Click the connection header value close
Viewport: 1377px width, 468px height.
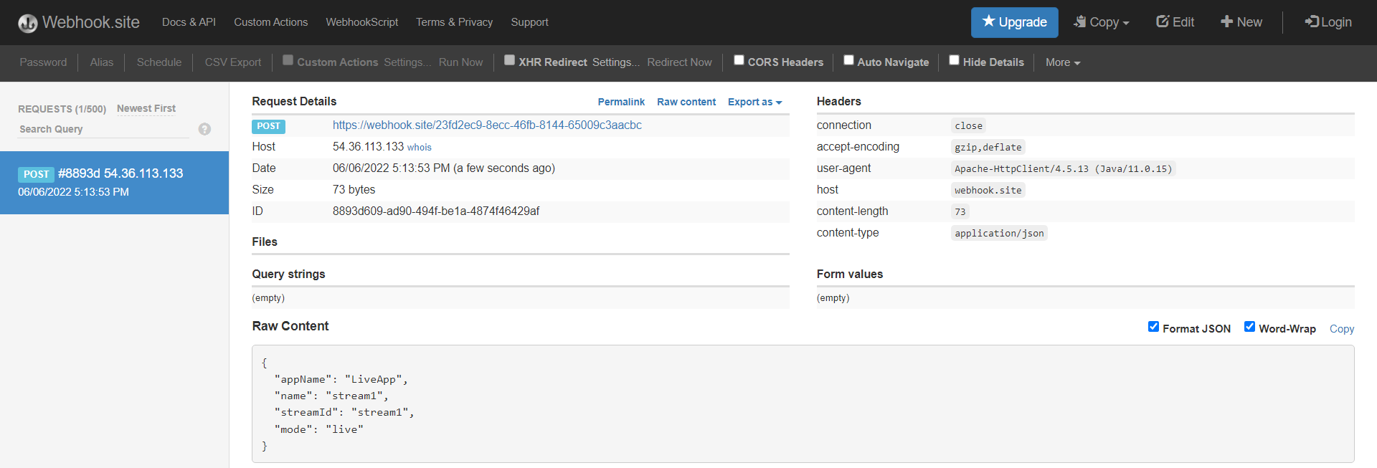pos(968,126)
